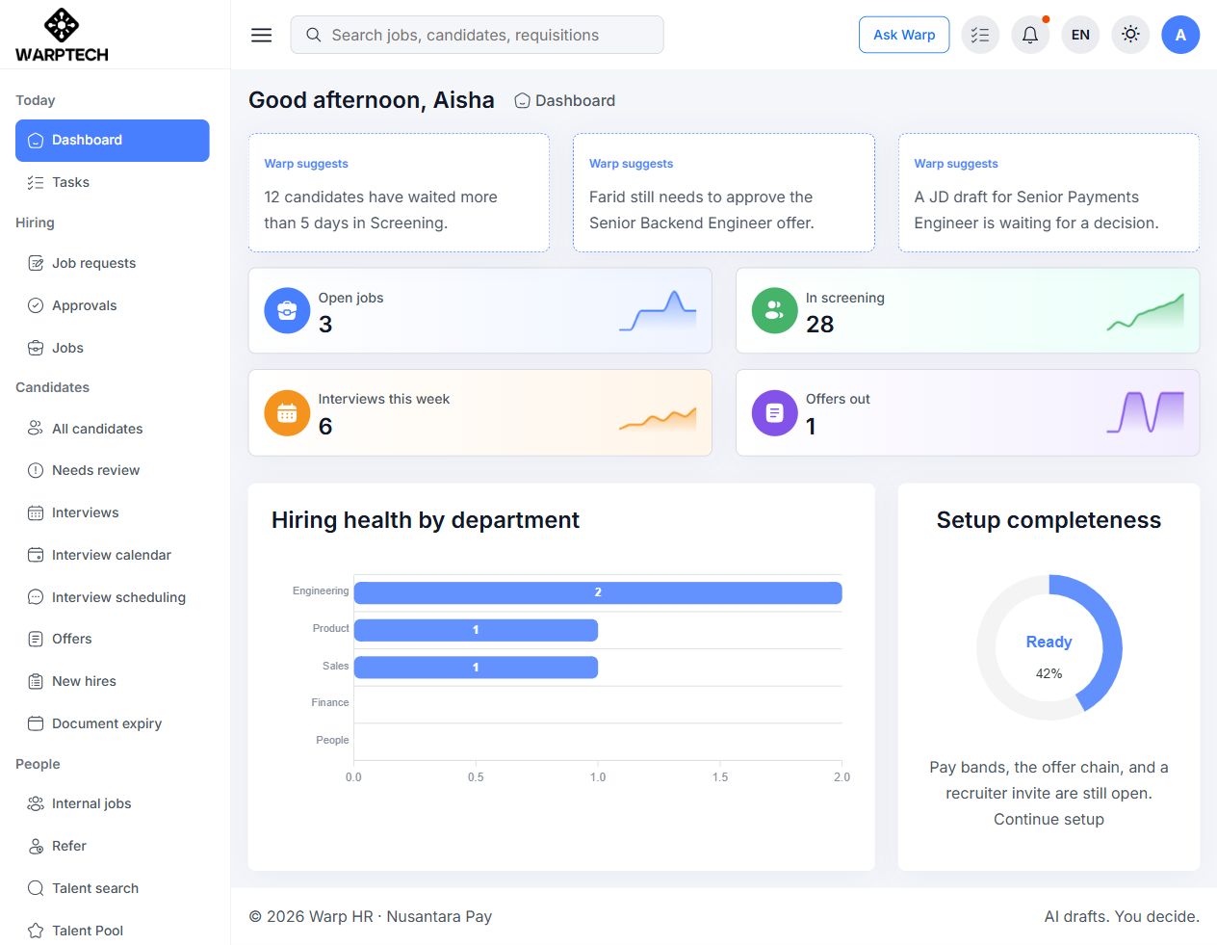Open the screening wait suggestion card
Screen dimensions: 1217x945
(399, 193)
